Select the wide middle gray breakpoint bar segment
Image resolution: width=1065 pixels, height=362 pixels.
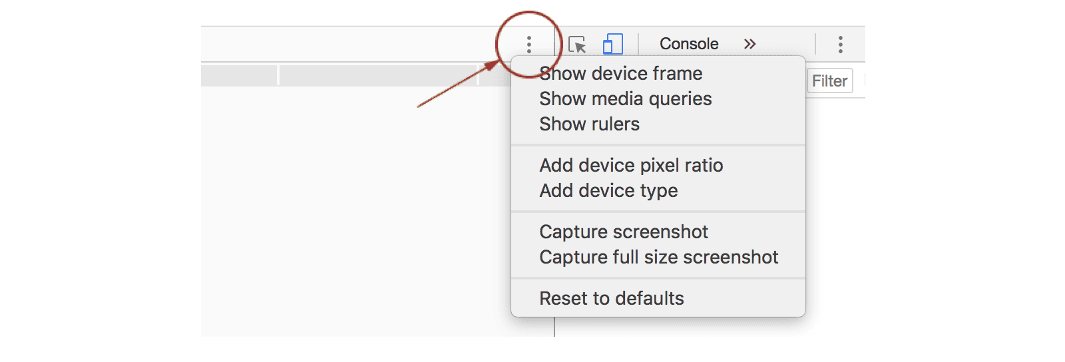(378, 75)
